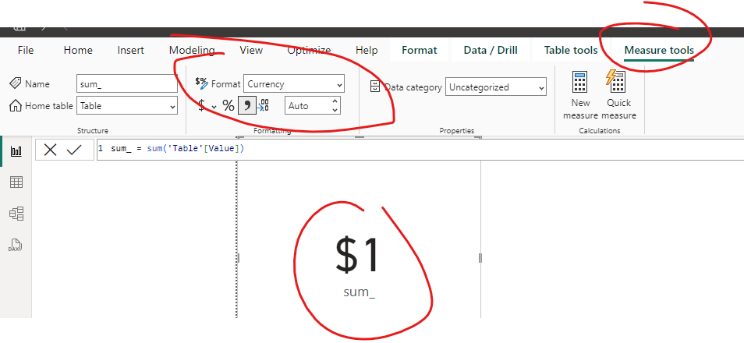Switch to the Optimize tab
The width and height of the screenshot is (744, 343).
[x=309, y=51]
